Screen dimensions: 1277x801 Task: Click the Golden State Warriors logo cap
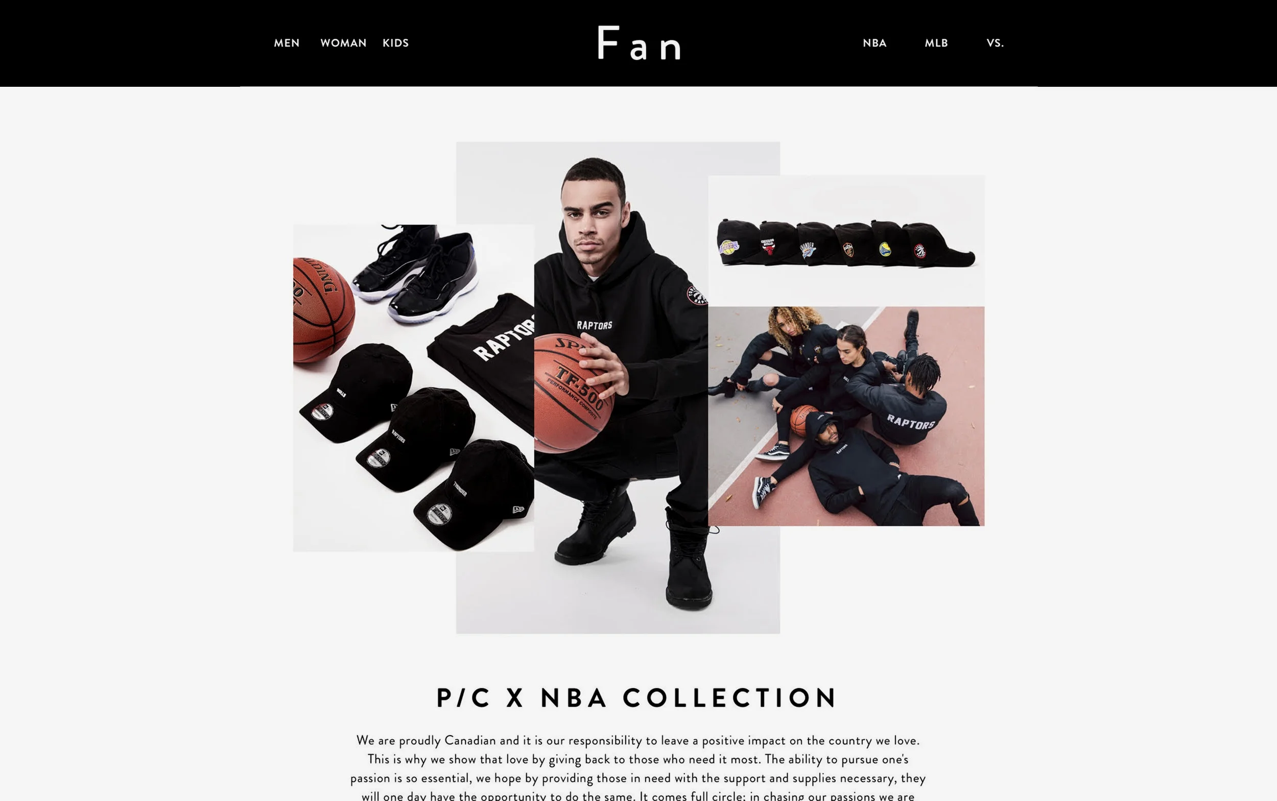click(x=888, y=245)
